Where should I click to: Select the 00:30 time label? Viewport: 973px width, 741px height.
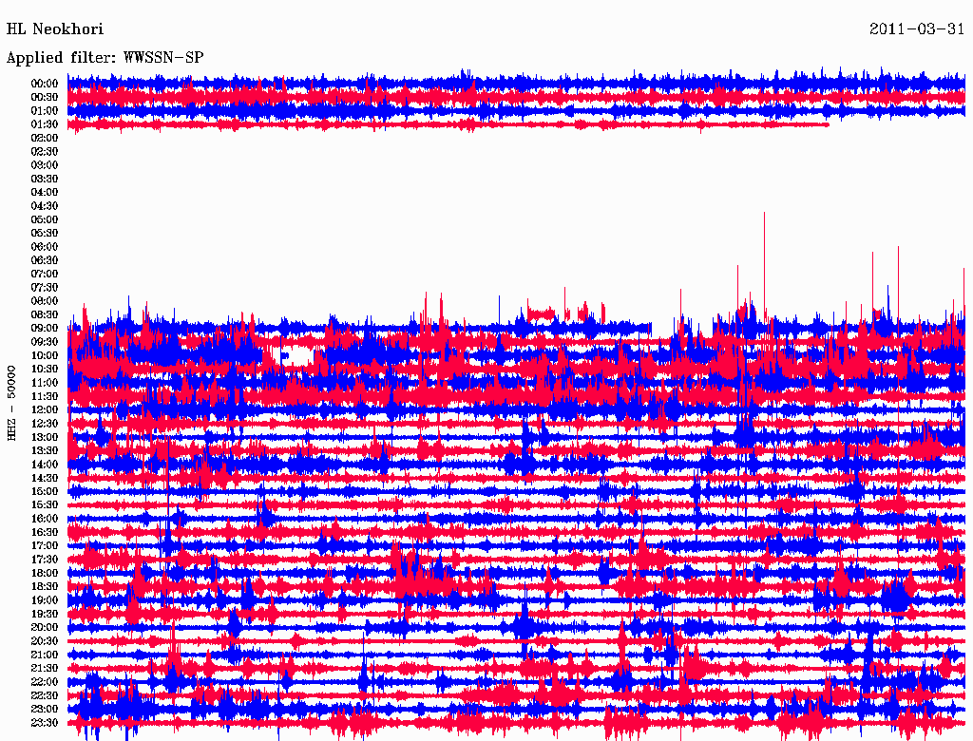(x=44, y=97)
